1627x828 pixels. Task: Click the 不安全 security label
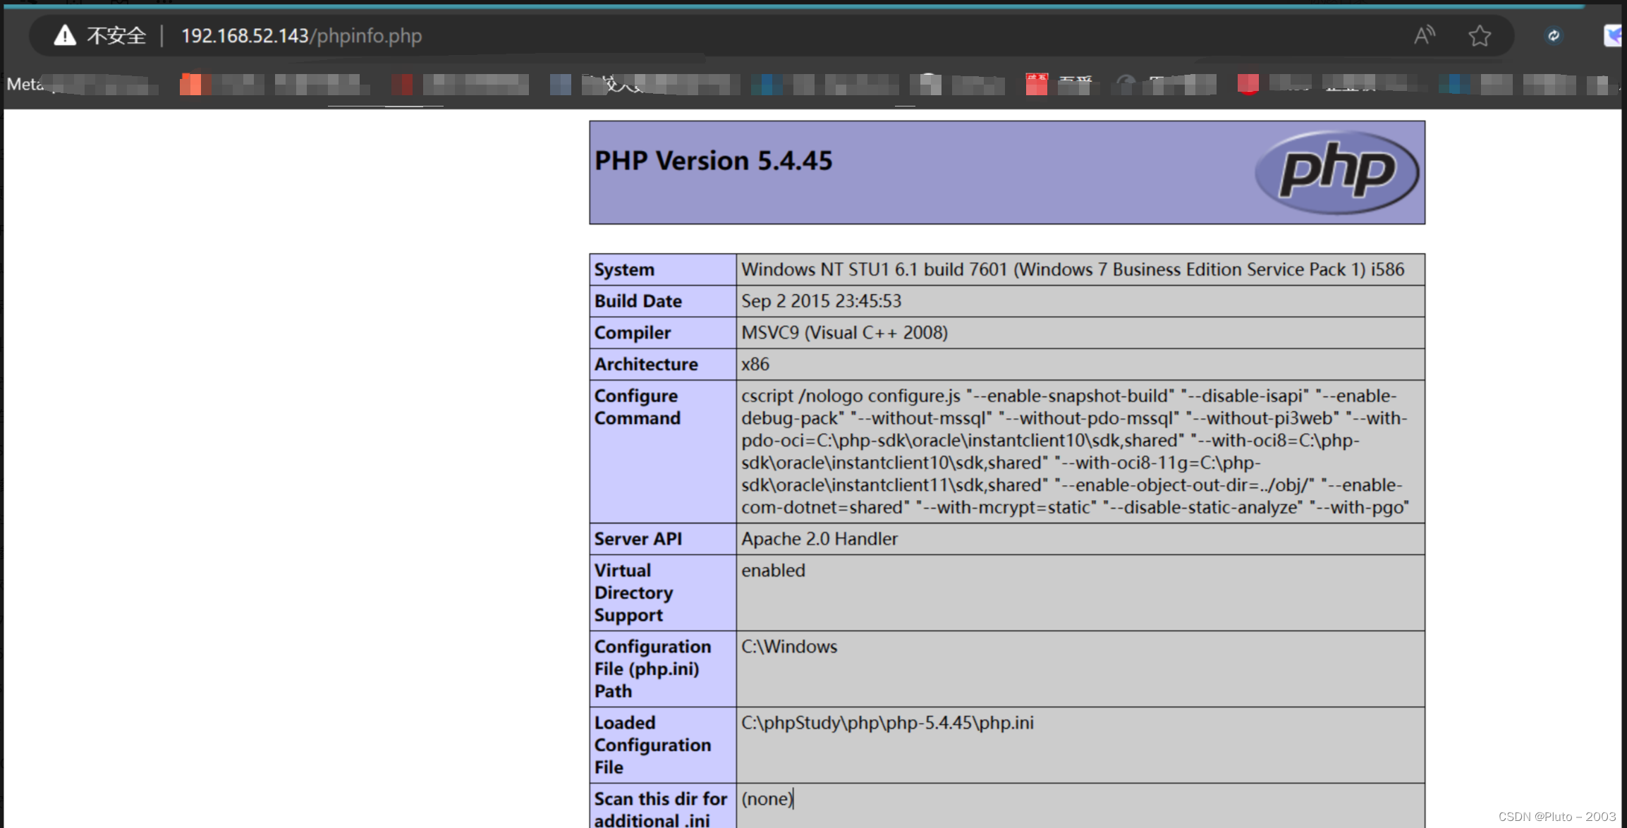(116, 35)
